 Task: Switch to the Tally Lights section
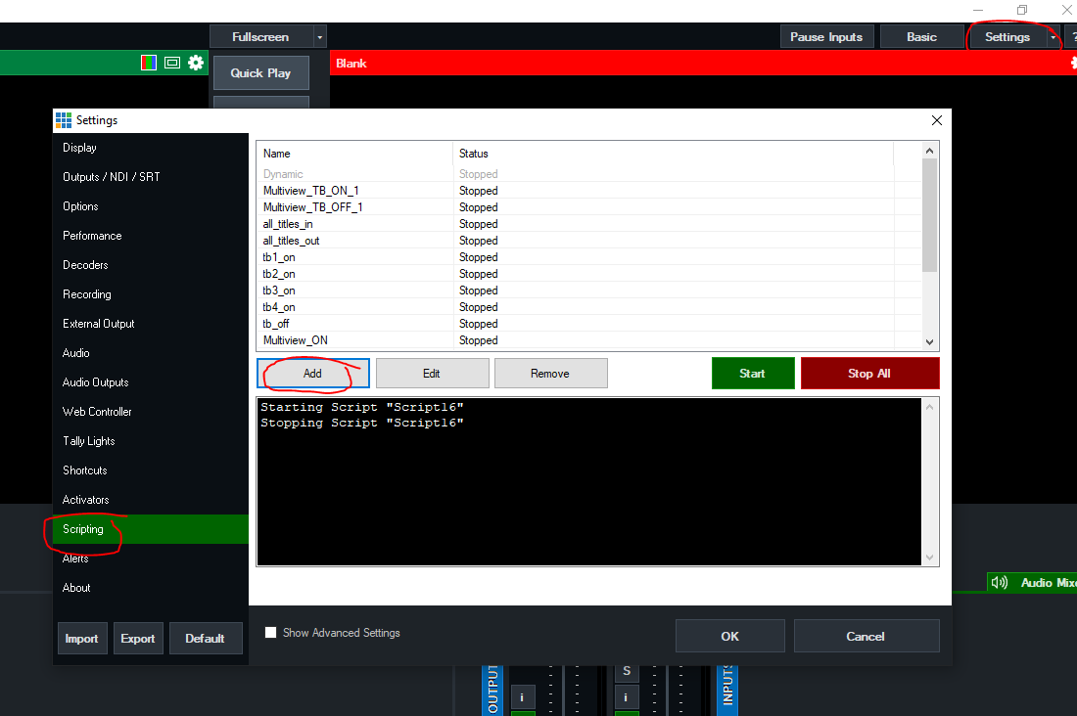point(89,441)
